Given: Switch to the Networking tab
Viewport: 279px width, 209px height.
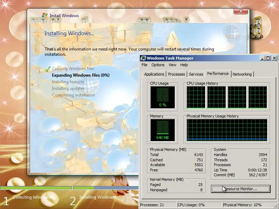Looking at the screenshot, I should pyautogui.click(x=242, y=74).
